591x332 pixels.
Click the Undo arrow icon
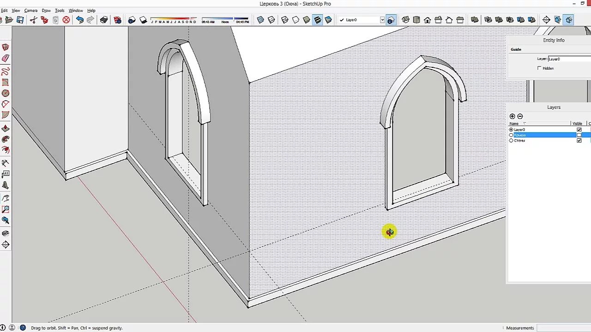[79, 20]
